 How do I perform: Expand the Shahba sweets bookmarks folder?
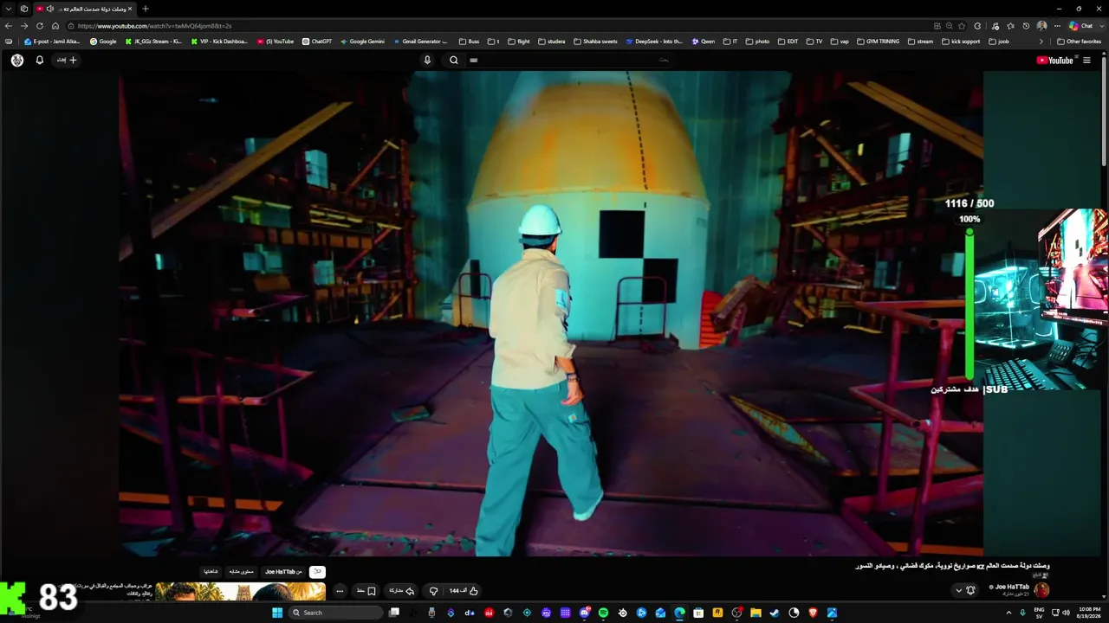pos(595,42)
